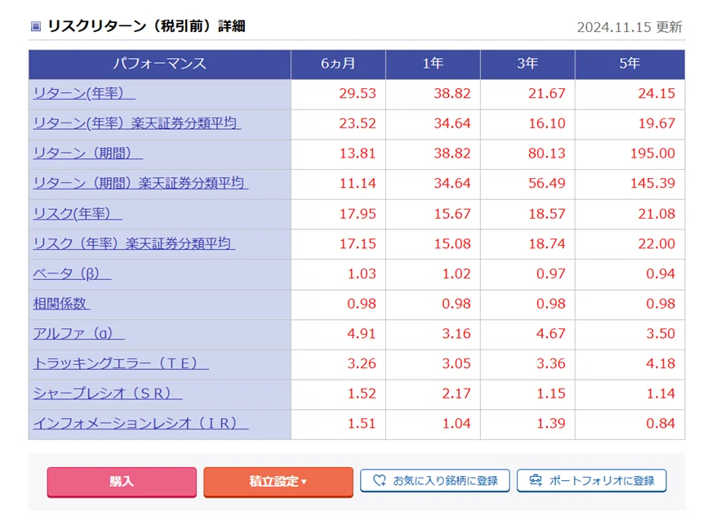
Task: Click お気に入り銘柄に登録 button
Action: (x=435, y=480)
